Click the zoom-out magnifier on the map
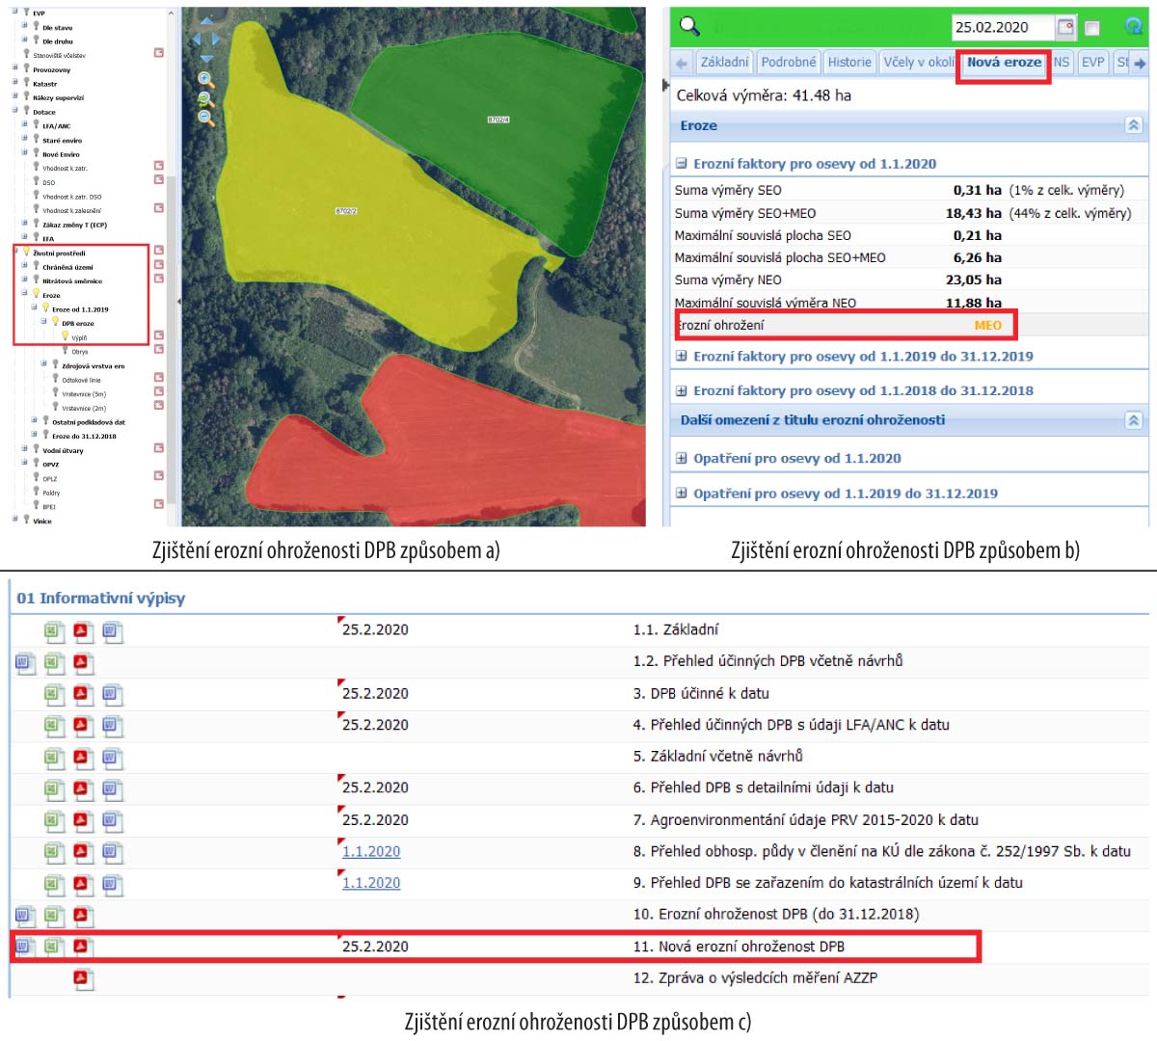 [205, 118]
